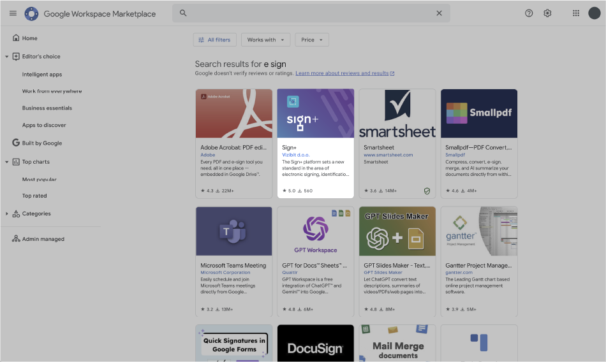This screenshot has width=606, height=362.
Task: Select Work from everywhere
Action: [52, 91]
